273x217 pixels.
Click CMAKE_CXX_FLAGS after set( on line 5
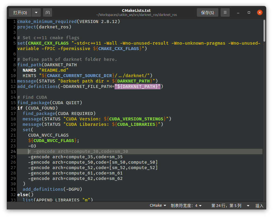pyautogui.click(x=48, y=43)
